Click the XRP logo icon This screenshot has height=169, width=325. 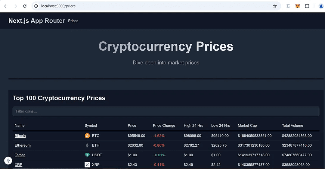click(87, 165)
